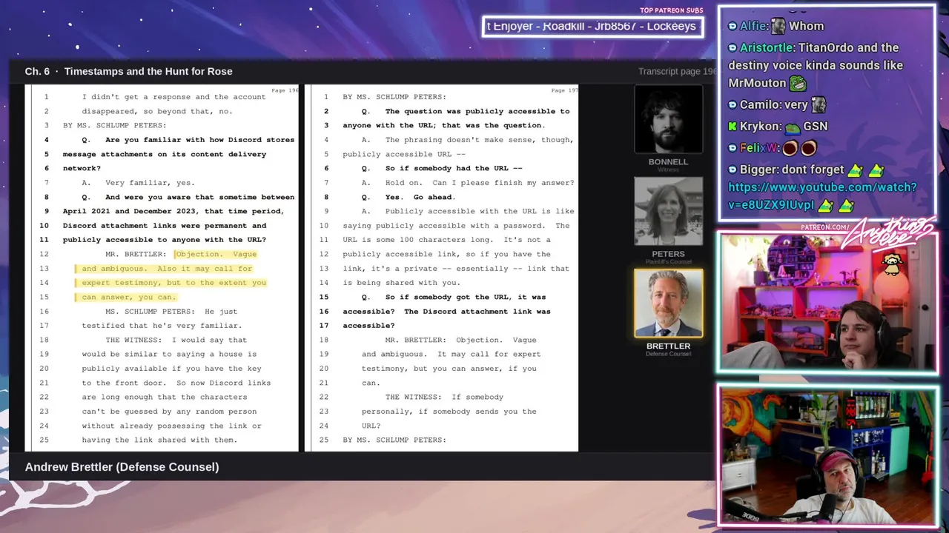Screen dimensions: 949x533
Task: Click chapter title 'Timestamps and the Hunt for Rose'
Action: 148,71
